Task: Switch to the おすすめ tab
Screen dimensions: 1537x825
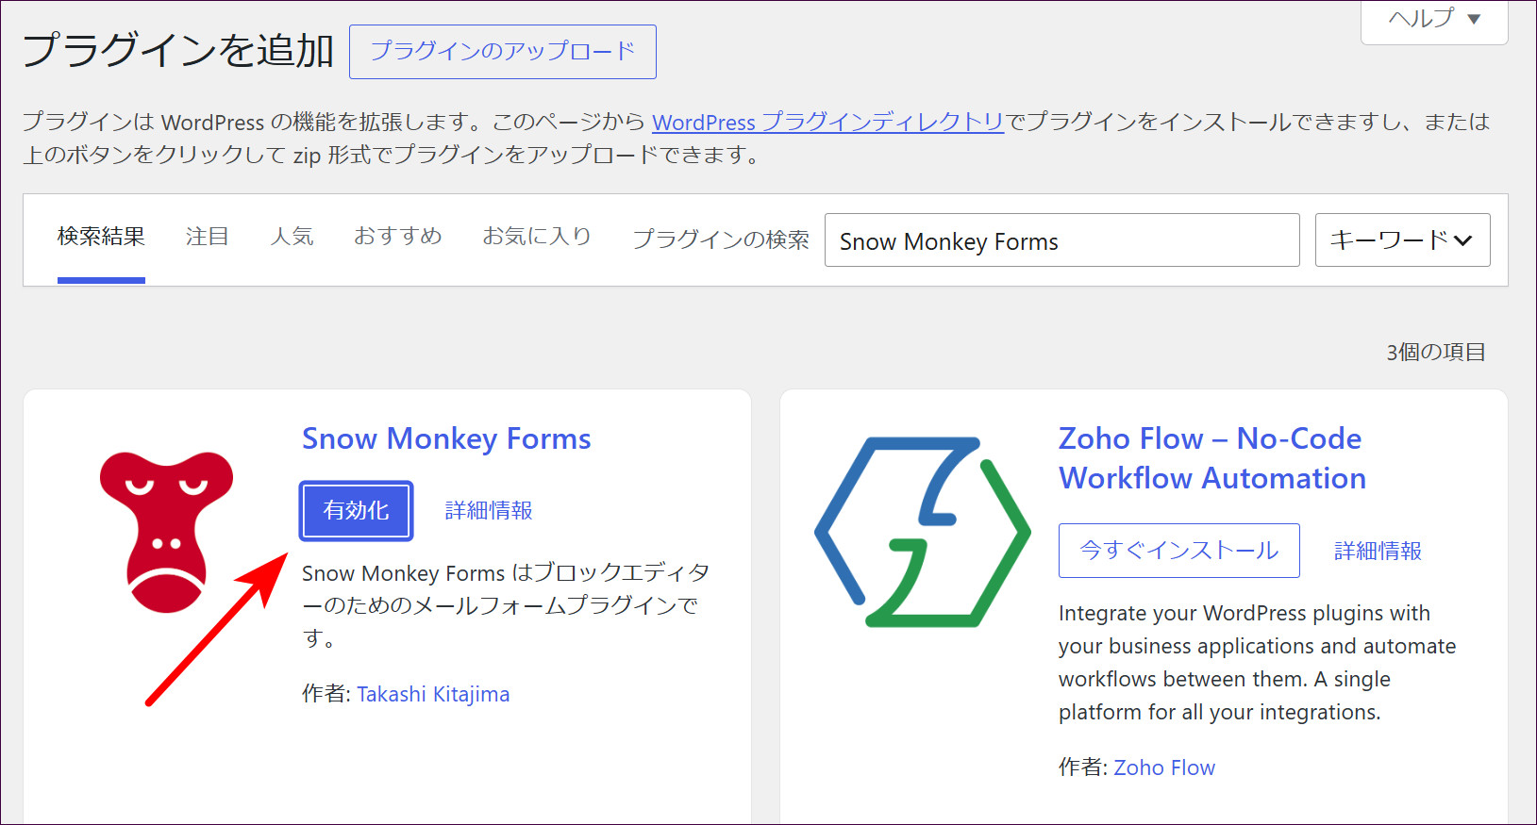Action: pyautogui.click(x=398, y=237)
